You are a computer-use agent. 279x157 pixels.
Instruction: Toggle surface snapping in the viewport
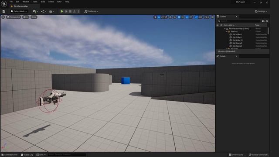tap(174, 17)
